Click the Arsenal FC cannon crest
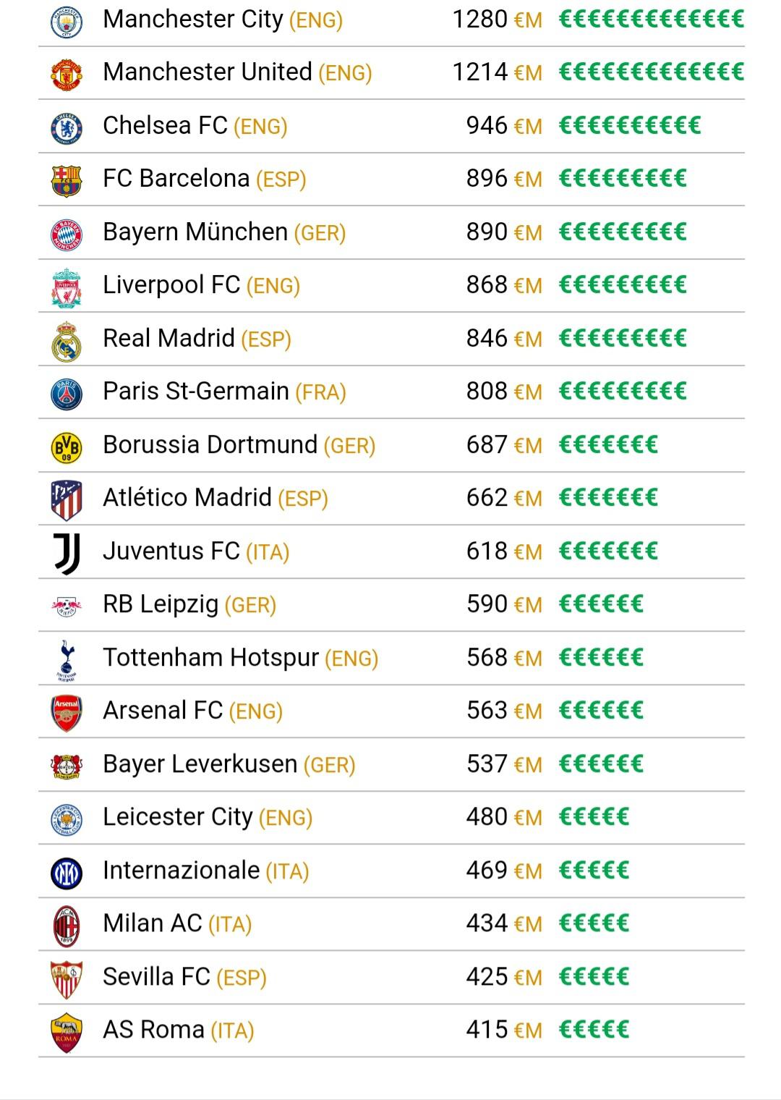This screenshot has width=781, height=1100. 67,713
